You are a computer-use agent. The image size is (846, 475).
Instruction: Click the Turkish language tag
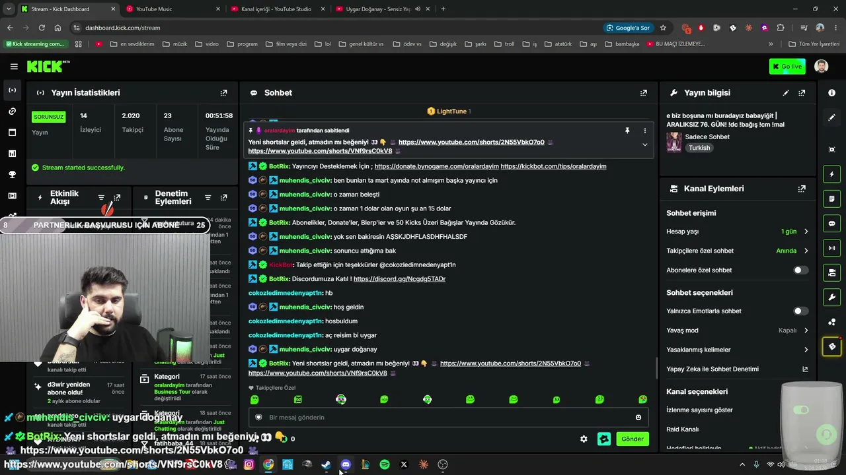click(699, 148)
